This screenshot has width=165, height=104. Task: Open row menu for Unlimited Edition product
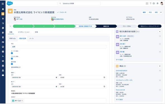[160, 71]
